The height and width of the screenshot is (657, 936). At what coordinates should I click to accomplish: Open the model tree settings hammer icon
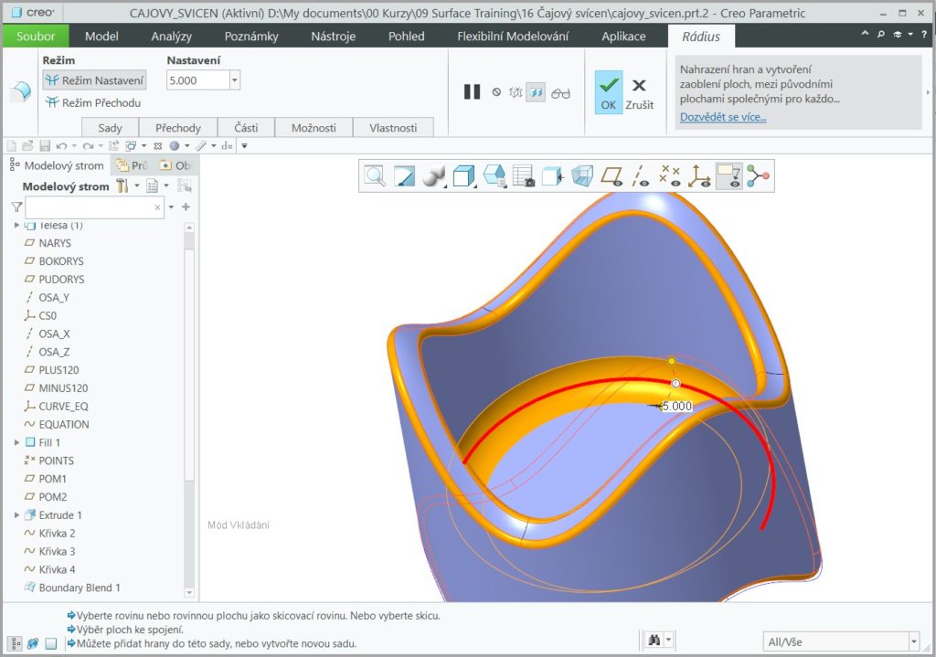122,185
